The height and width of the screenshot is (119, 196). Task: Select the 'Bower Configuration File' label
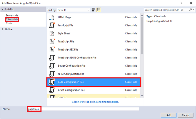click(x=71, y=66)
